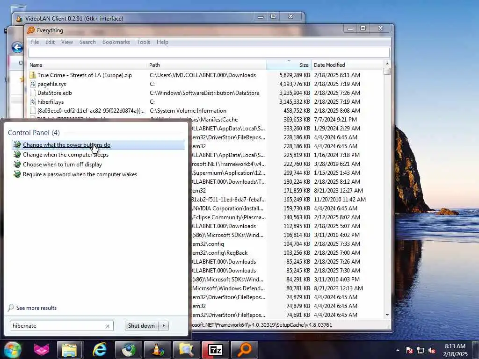Click the 11/20/2010 11:42 AM date cell
Image resolution: width=479 pixels, height=359 pixels.
[340, 200]
